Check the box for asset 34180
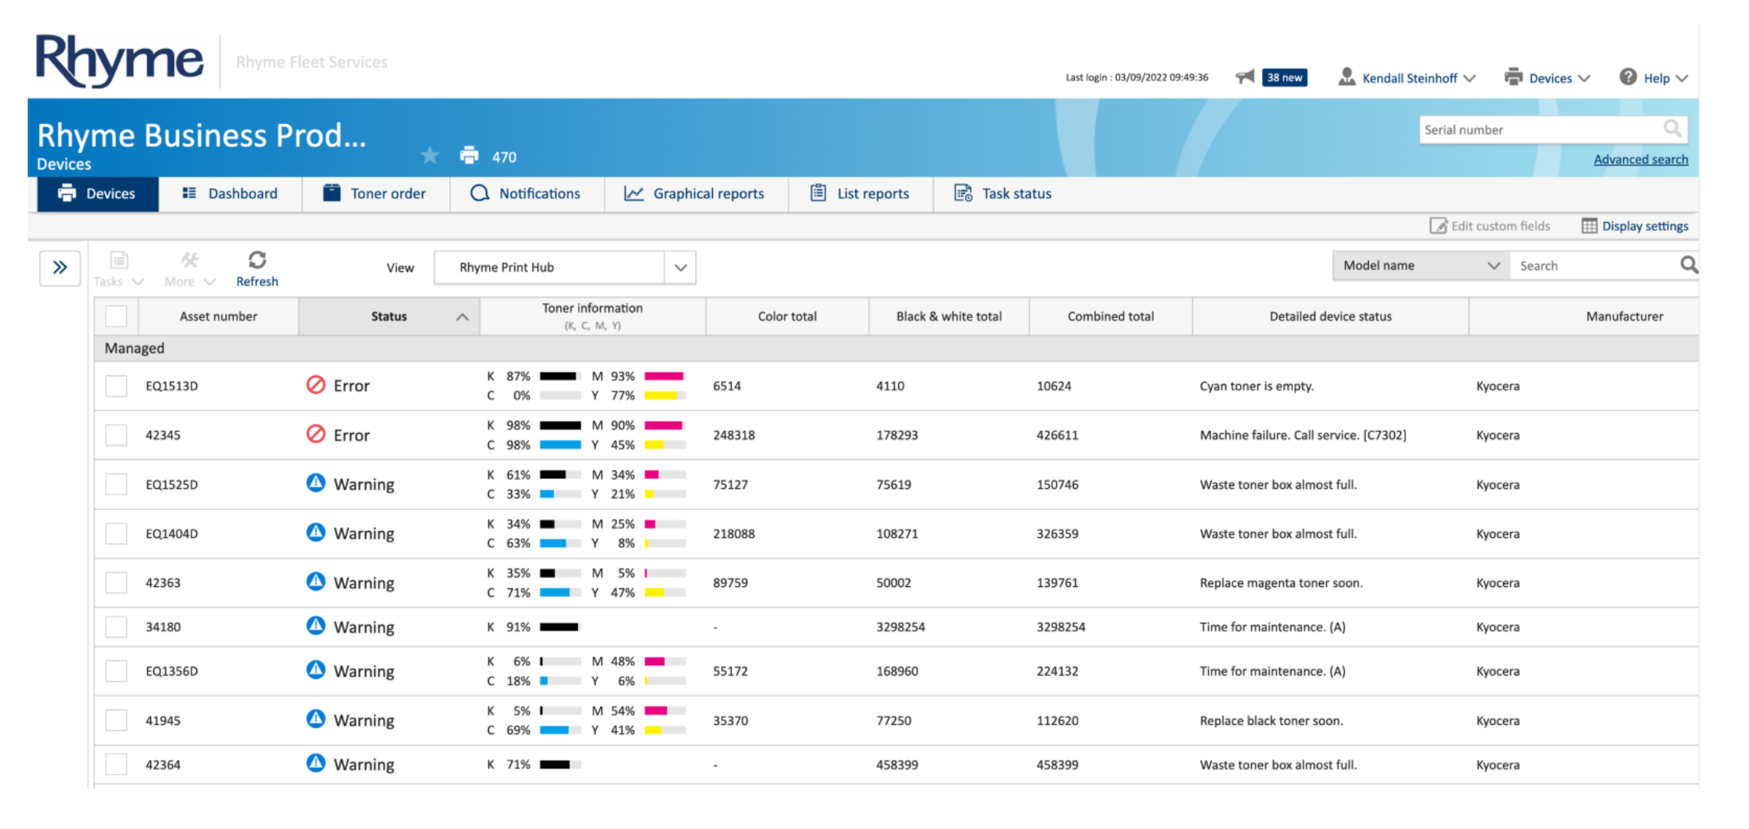Image resolution: width=1749 pixels, height=829 pixels. click(x=116, y=627)
